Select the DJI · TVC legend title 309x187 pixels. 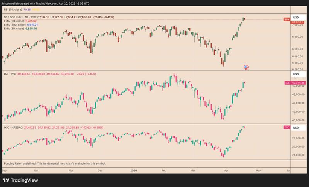pyautogui.click(x=10, y=74)
